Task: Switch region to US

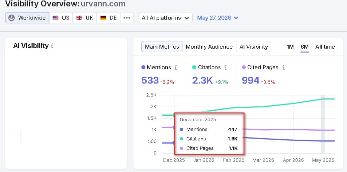Action: point(61,18)
